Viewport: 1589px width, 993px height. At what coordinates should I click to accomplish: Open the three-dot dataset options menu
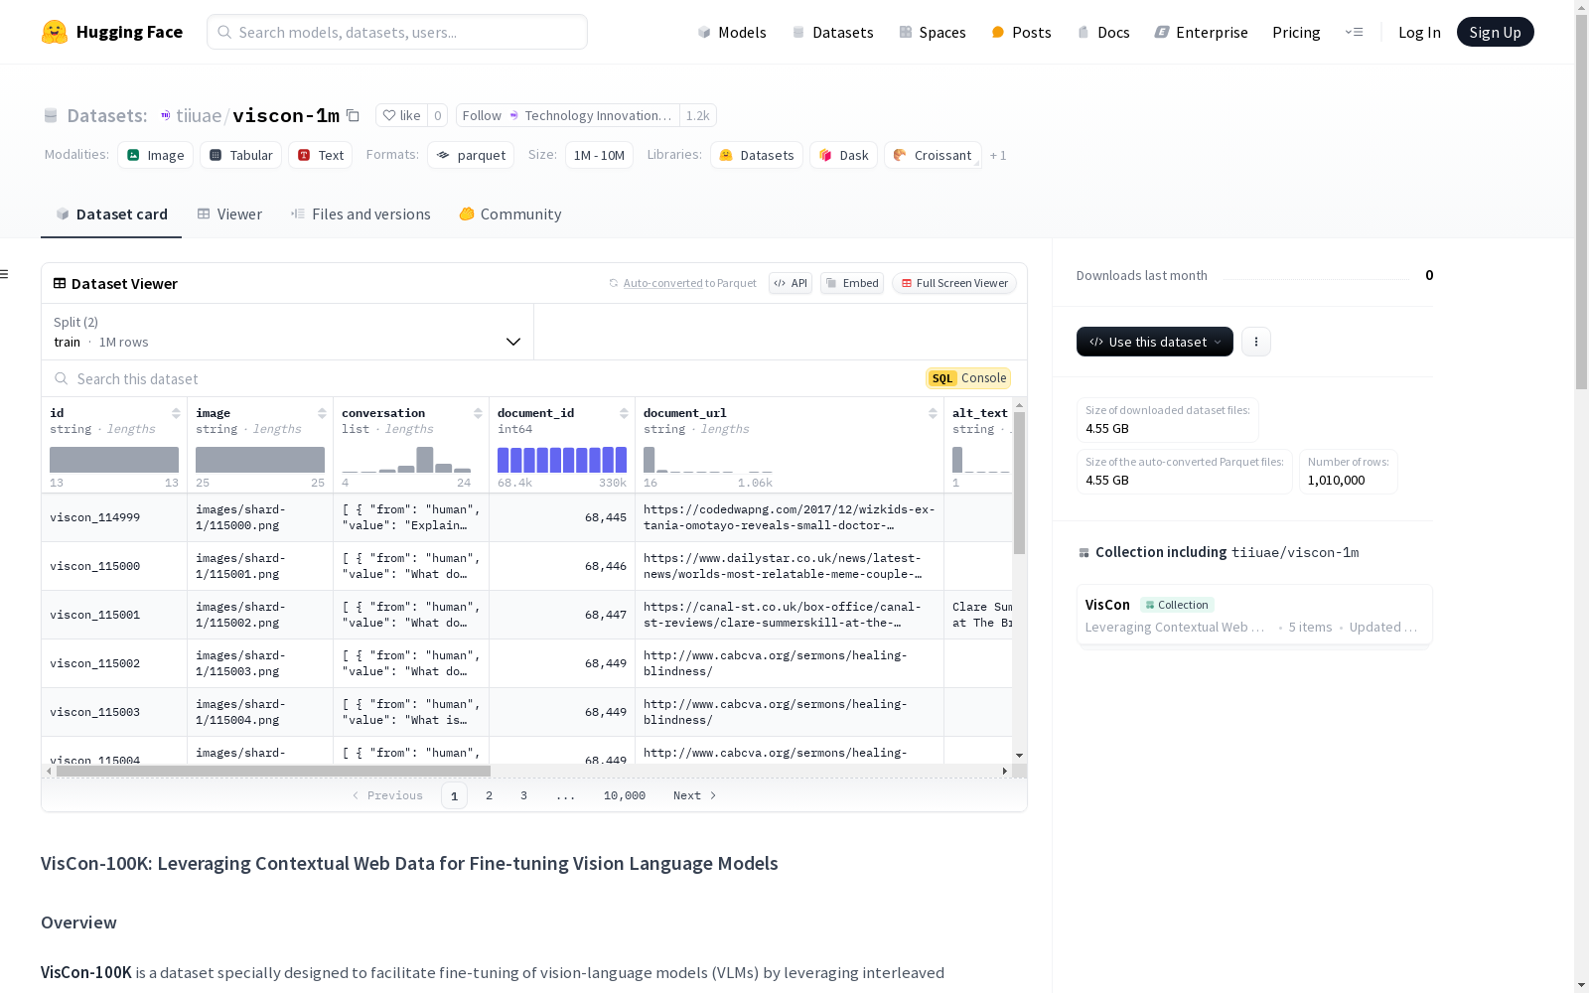tap(1256, 342)
